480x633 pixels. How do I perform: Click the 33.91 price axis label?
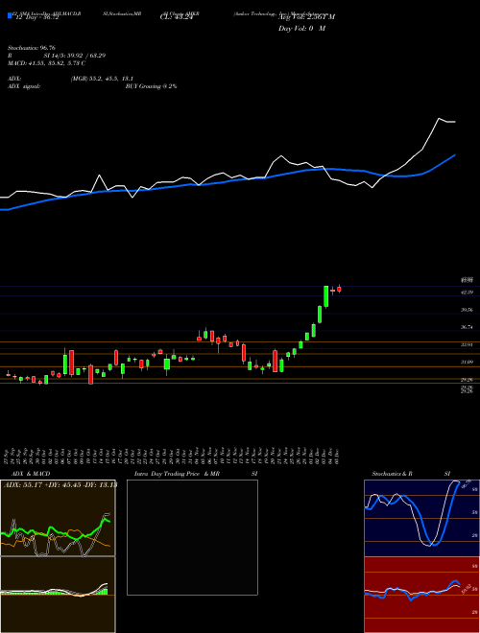(467, 344)
